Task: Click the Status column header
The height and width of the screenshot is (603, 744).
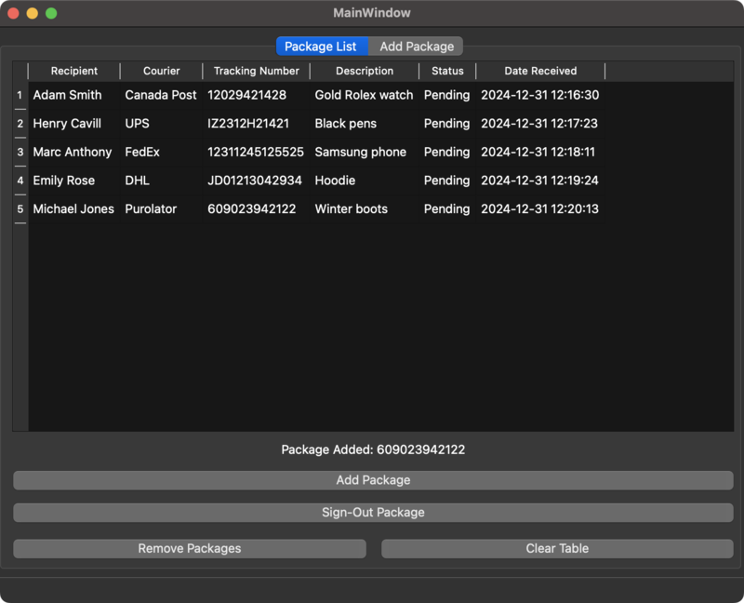Action: point(447,71)
